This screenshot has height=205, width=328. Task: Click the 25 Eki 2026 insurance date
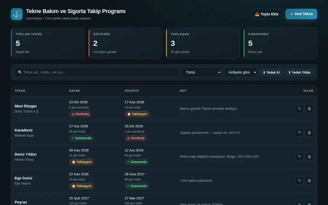coord(134,126)
